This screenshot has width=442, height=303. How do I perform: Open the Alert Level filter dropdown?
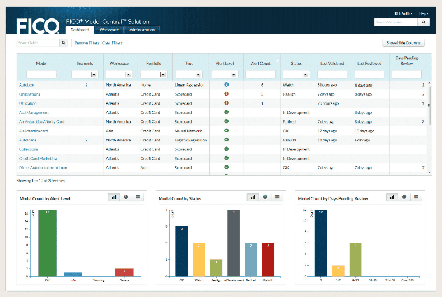click(234, 74)
